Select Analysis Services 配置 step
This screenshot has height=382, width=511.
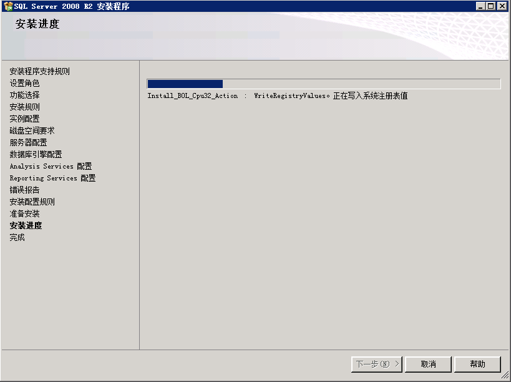pyautogui.click(x=51, y=166)
